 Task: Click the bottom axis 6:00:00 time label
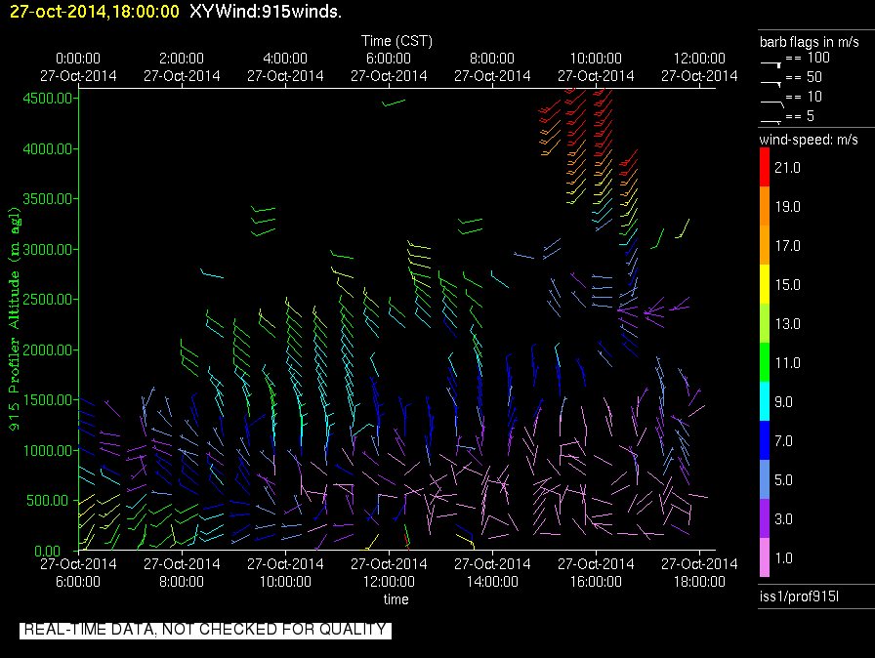[x=78, y=582]
